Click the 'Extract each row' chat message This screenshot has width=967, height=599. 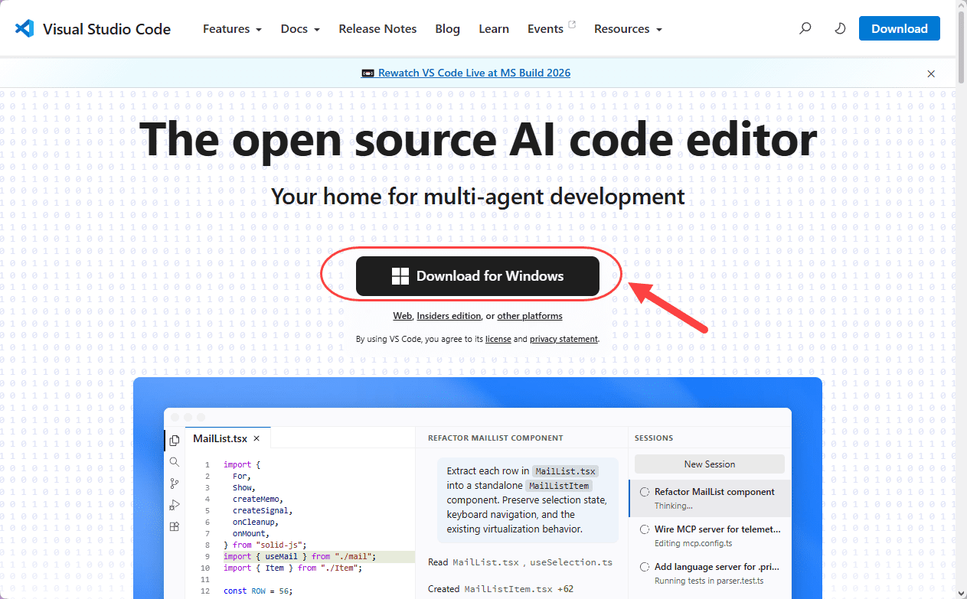528,500
